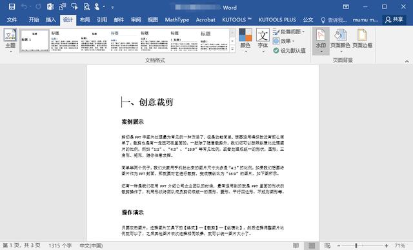
Task: Switch to read mode view in the status bar
Action: (296, 245)
